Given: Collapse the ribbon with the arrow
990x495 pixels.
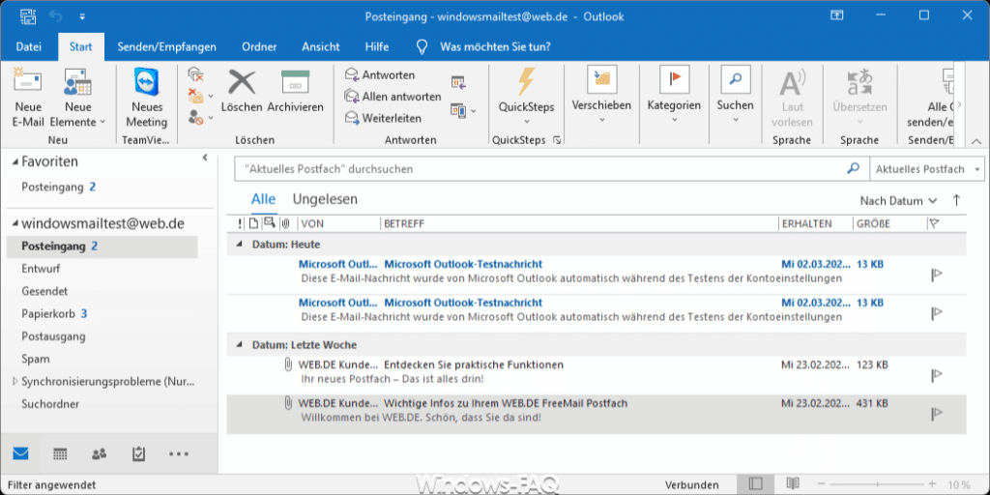Looking at the screenshot, I should click(976, 141).
